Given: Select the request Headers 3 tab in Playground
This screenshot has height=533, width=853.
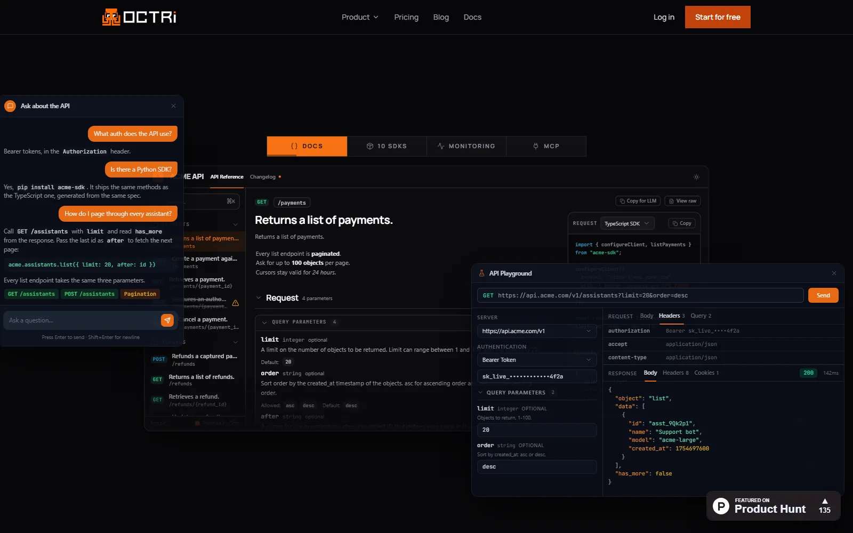Looking at the screenshot, I should click(671, 316).
